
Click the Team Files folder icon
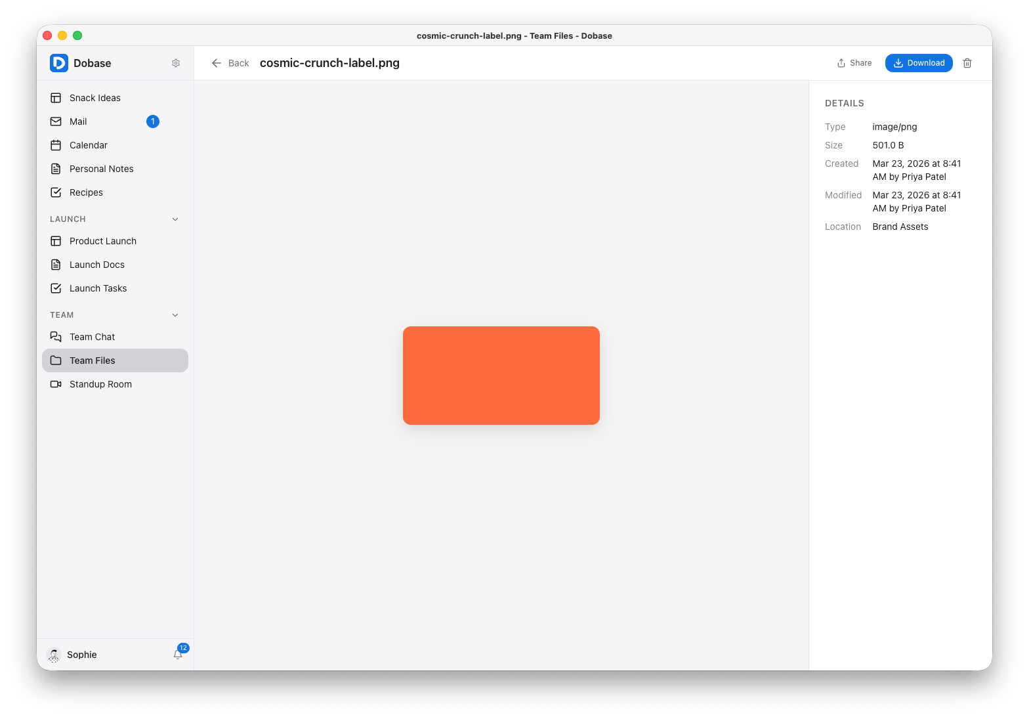pyautogui.click(x=56, y=360)
